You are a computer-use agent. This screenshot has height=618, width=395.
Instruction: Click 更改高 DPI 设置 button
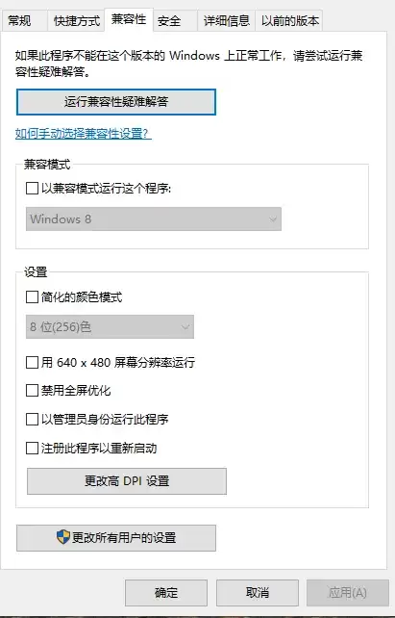tap(127, 481)
